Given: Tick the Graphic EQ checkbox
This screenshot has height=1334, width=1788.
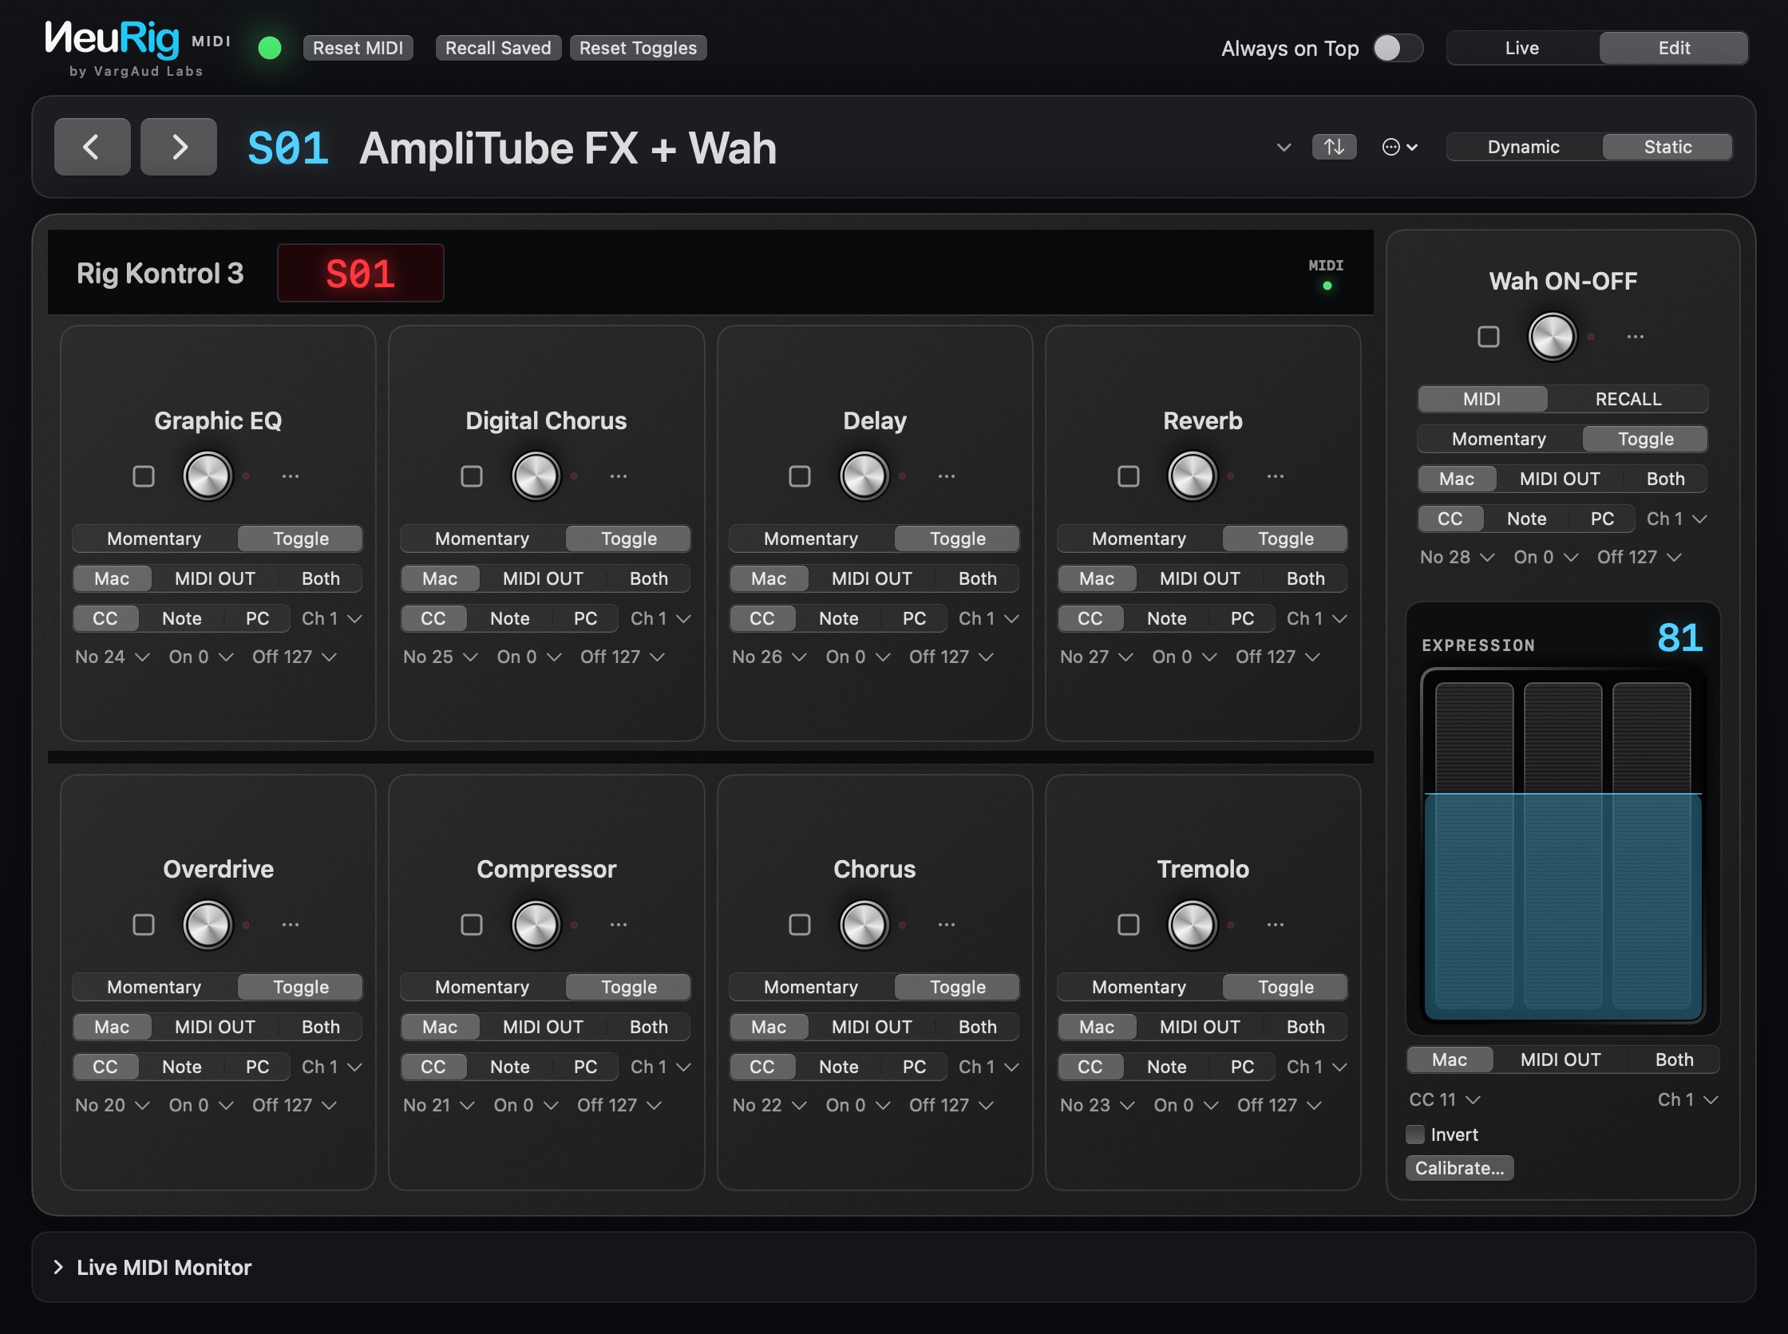Looking at the screenshot, I should click(144, 476).
